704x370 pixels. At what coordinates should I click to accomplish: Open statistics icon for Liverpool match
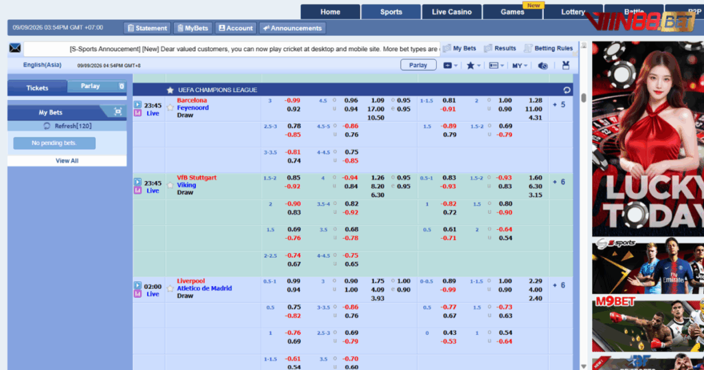tap(137, 294)
